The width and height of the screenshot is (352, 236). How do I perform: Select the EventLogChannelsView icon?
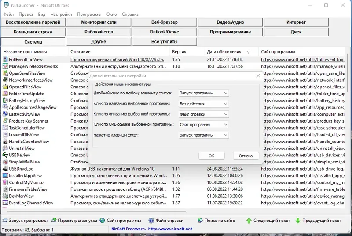pyautogui.click(x=5, y=203)
